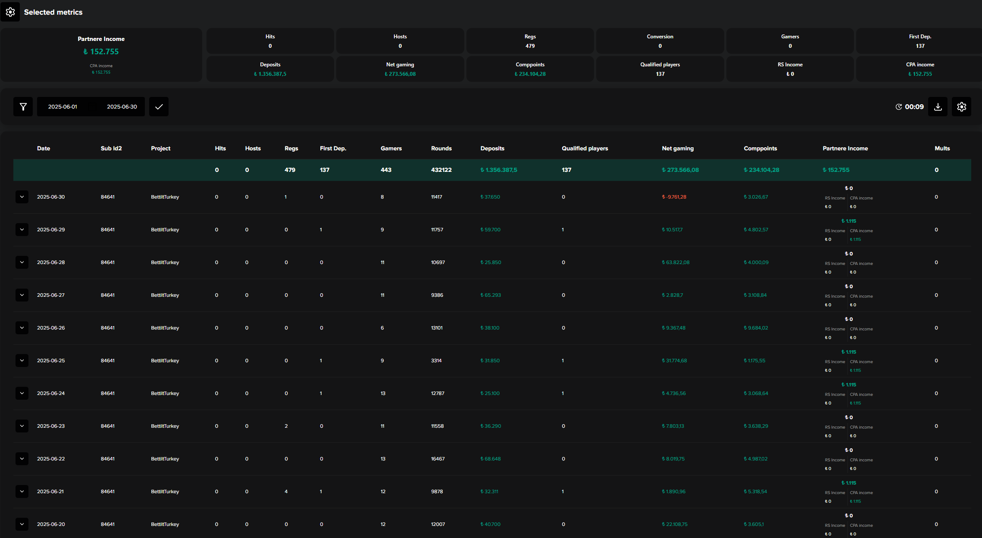Viewport: 982px width, 538px height.
Task: Select the Deposits metric card
Action: tap(270, 69)
